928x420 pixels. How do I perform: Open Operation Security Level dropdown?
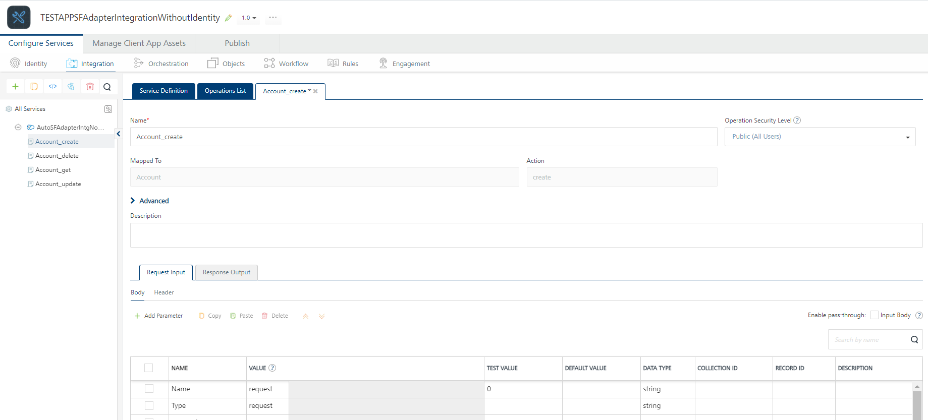coord(820,137)
